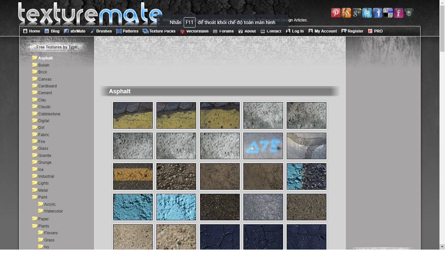
Task: Open the abrMate menu item
Action: pyautogui.click(x=75, y=31)
